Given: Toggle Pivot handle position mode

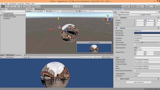Looking at the screenshot, I should coord(26,6).
